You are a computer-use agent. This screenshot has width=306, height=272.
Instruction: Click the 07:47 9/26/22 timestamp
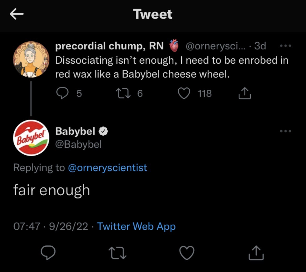[51, 226]
